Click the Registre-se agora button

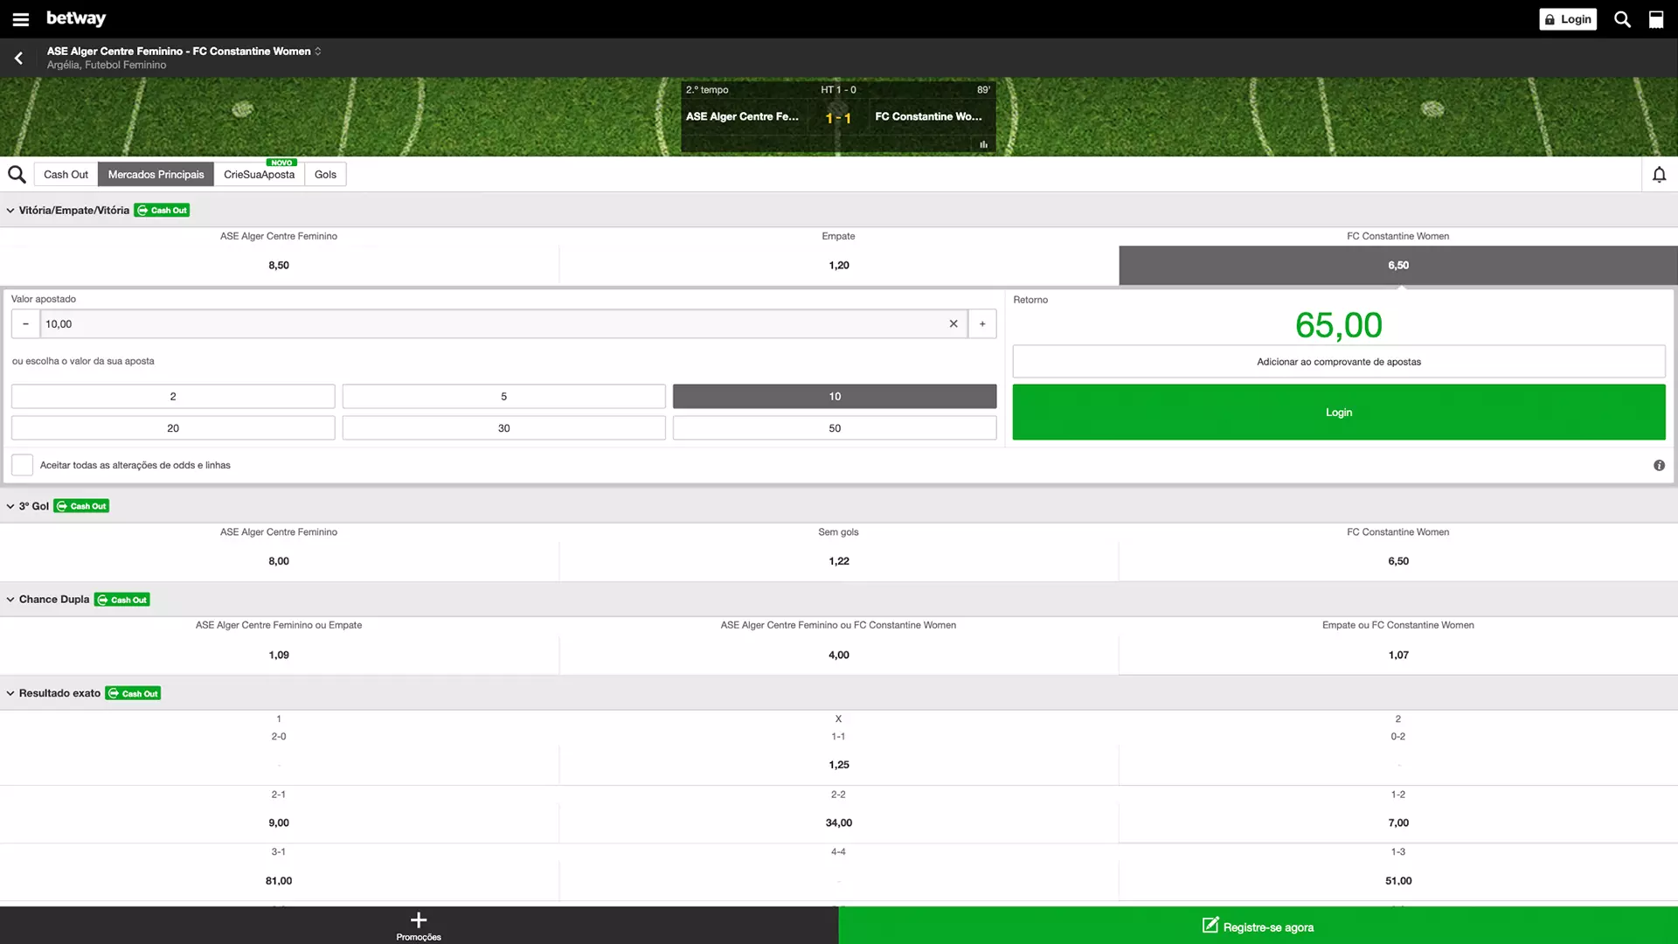(x=1258, y=926)
